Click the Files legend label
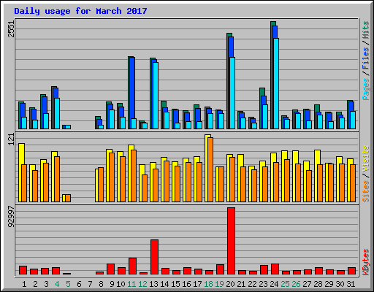The image size is (374, 292). tap(366, 58)
